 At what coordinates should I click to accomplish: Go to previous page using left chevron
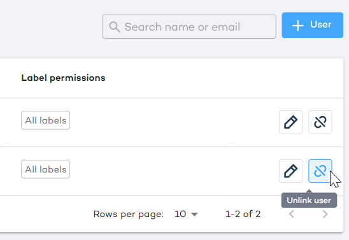292,214
